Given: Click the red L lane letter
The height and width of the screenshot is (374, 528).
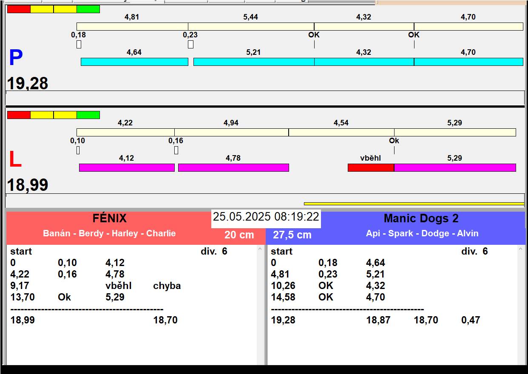Looking at the screenshot, I should (x=15, y=160).
